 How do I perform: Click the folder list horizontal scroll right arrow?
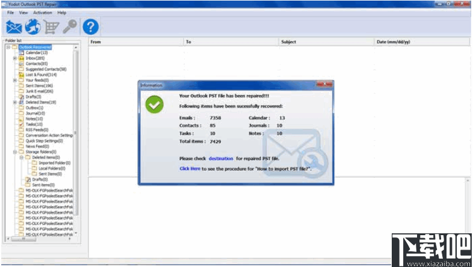pos(70,239)
